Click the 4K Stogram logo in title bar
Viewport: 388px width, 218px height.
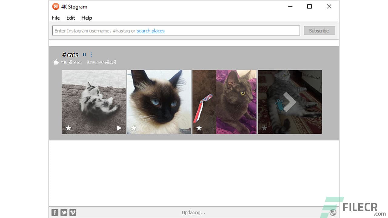click(x=55, y=6)
